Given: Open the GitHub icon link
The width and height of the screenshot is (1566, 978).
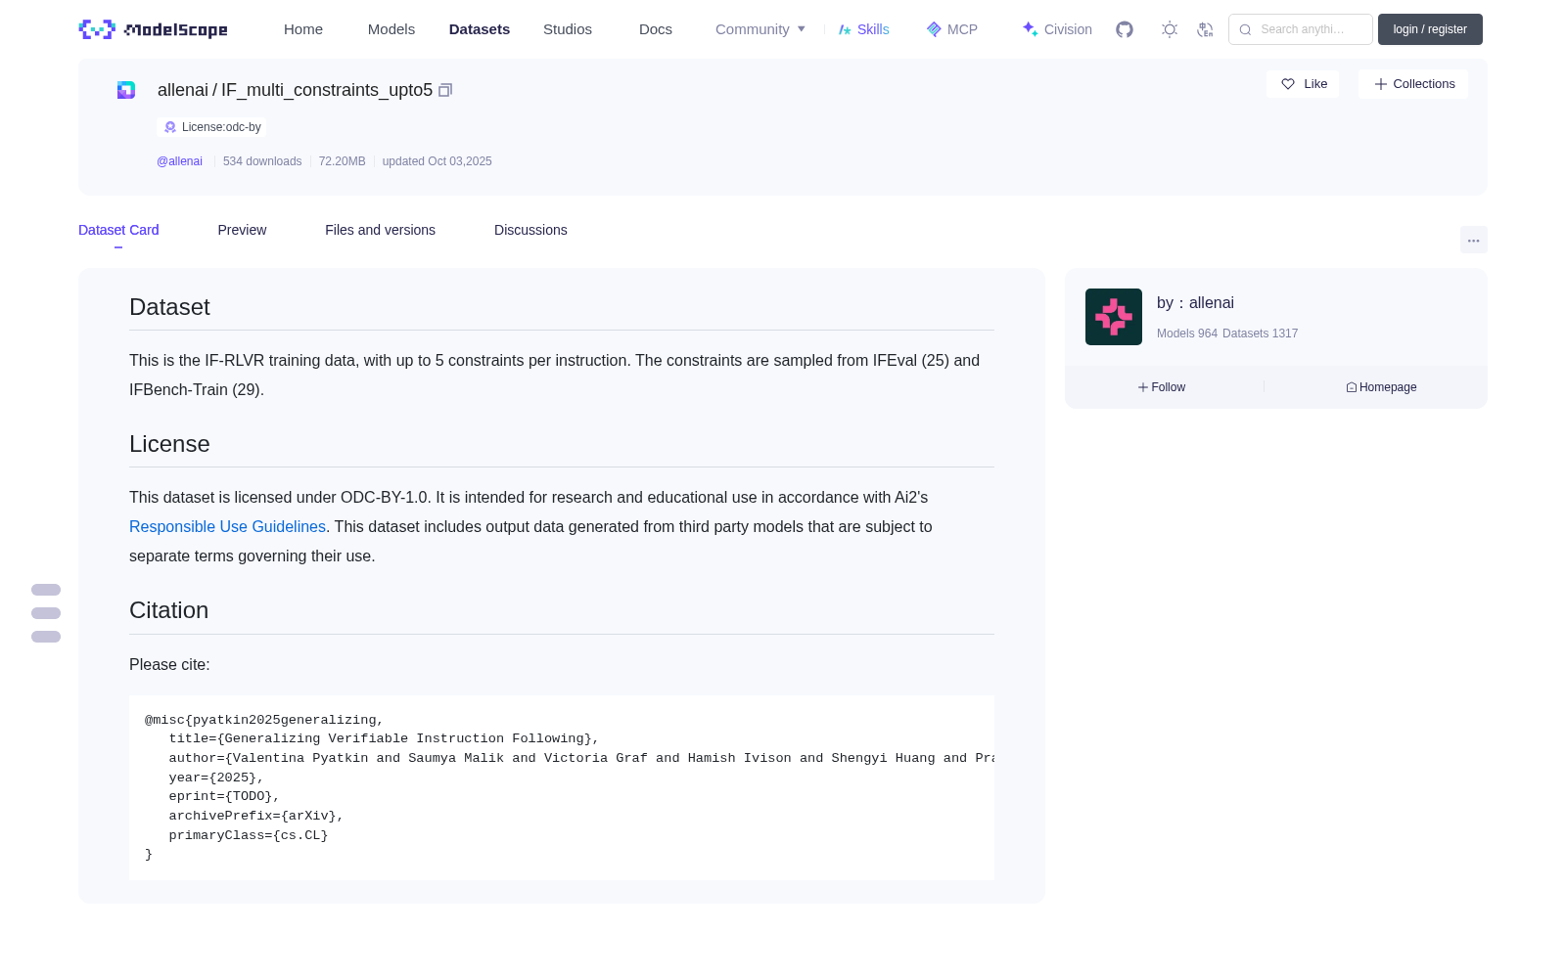Looking at the screenshot, I should [x=1125, y=29].
